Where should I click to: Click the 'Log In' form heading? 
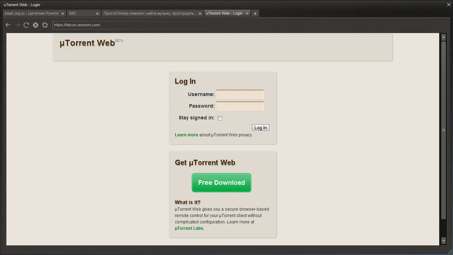click(x=185, y=81)
